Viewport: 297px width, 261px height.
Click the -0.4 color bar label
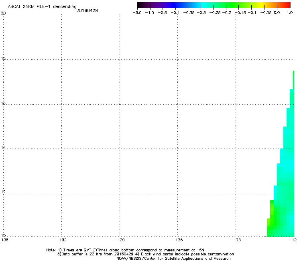[x=175, y=13]
